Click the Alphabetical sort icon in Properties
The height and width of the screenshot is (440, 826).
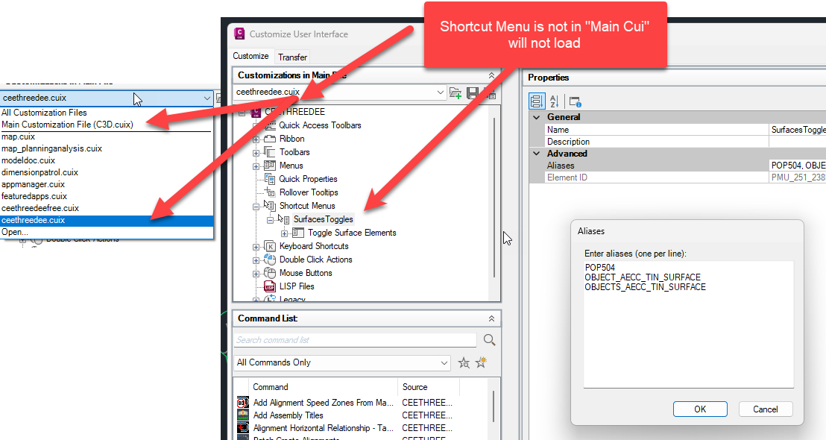point(554,101)
